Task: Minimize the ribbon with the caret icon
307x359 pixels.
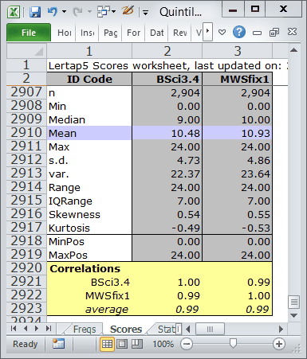Action: (222, 32)
